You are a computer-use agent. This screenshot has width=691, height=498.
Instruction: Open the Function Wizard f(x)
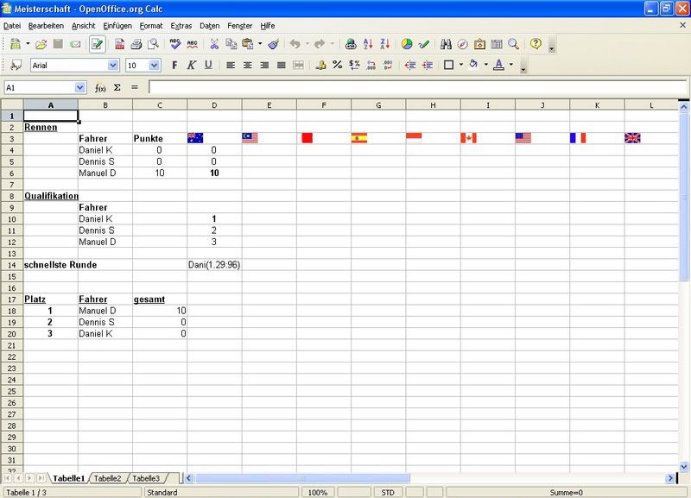coord(100,88)
